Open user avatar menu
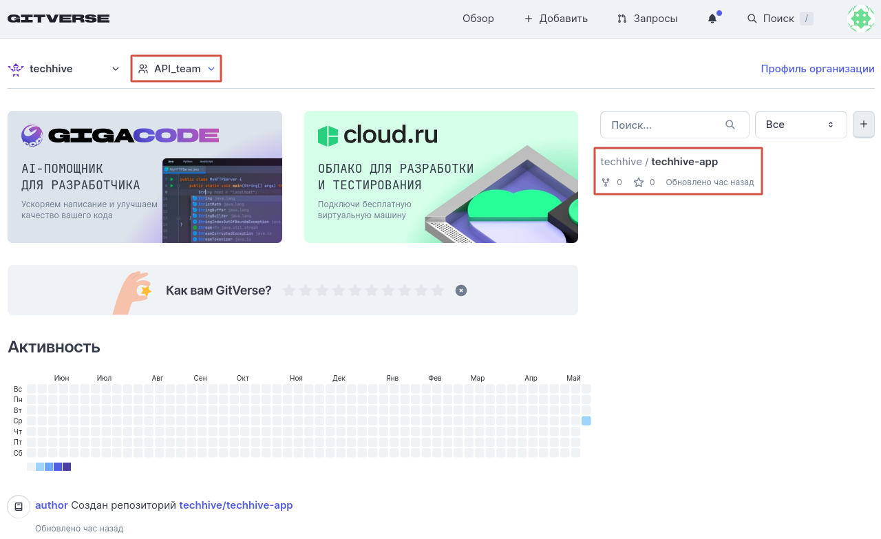881x539 pixels. coord(860,19)
